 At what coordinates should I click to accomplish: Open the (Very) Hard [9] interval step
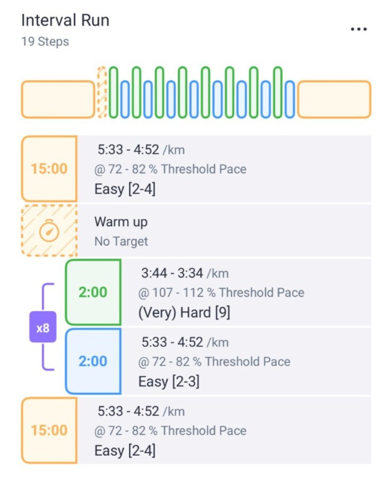click(218, 292)
